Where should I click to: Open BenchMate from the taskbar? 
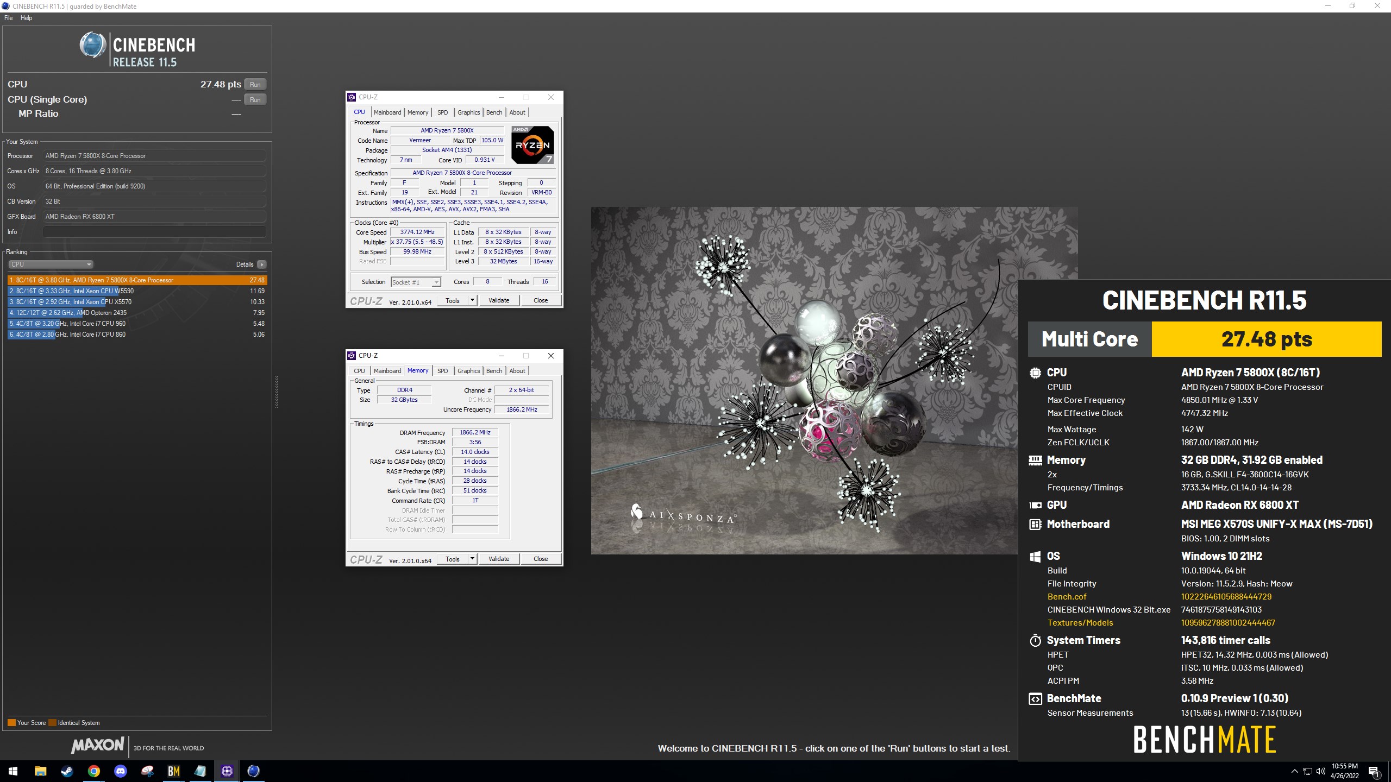coord(173,771)
